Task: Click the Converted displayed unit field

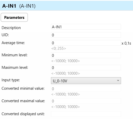Action: point(86,114)
